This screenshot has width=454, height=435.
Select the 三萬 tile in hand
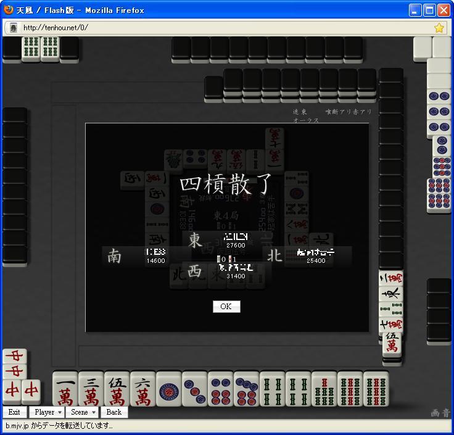pos(91,389)
